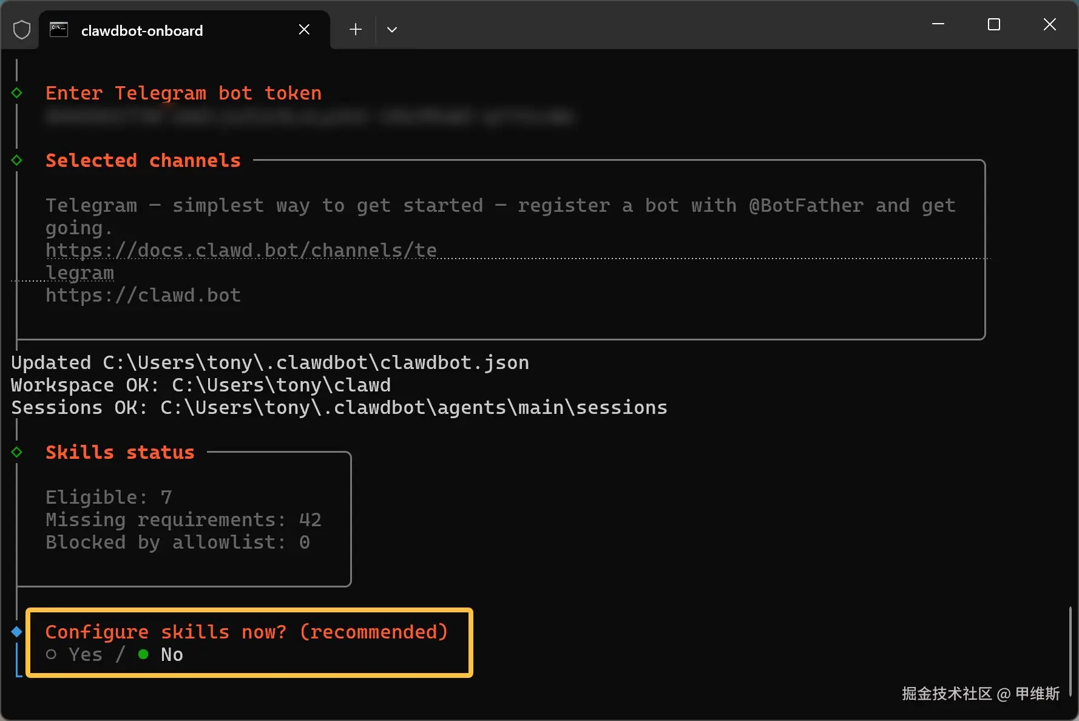Click the blue diamond beside Configure skills prompt
1079x721 pixels.
tap(17, 632)
